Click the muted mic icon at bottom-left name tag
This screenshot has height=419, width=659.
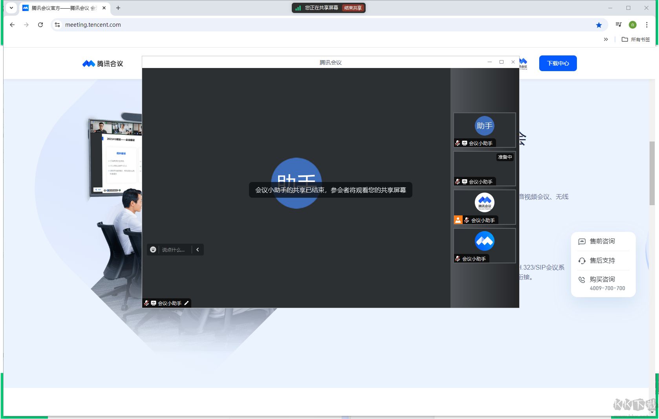coord(146,303)
